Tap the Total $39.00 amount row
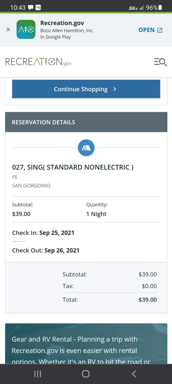The image size is (172, 384). coord(110,300)
